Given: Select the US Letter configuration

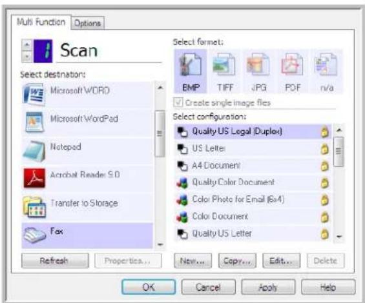Looking at the screenshot, I should [253, 149].
